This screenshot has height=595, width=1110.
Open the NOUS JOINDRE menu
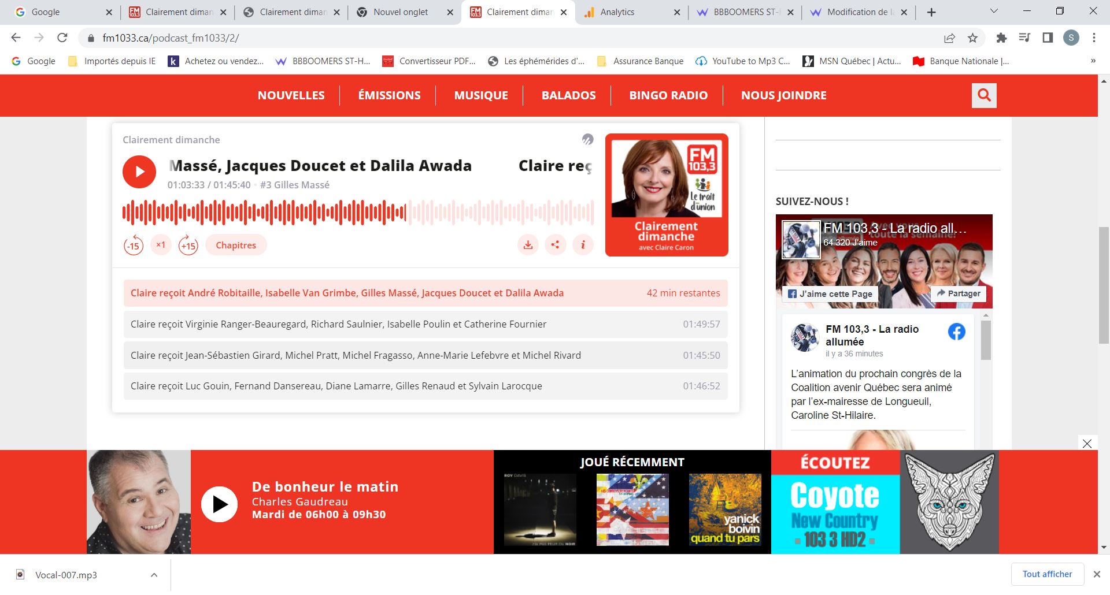coord(784,95)
